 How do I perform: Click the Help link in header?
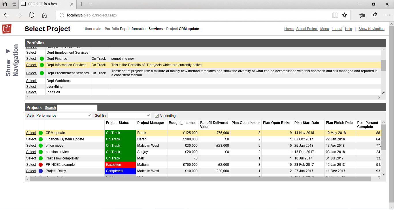348,29
